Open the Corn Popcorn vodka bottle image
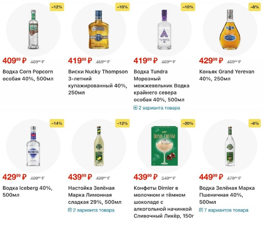The image size is (263, 225). pyautogui.click(x=33, y=29)
